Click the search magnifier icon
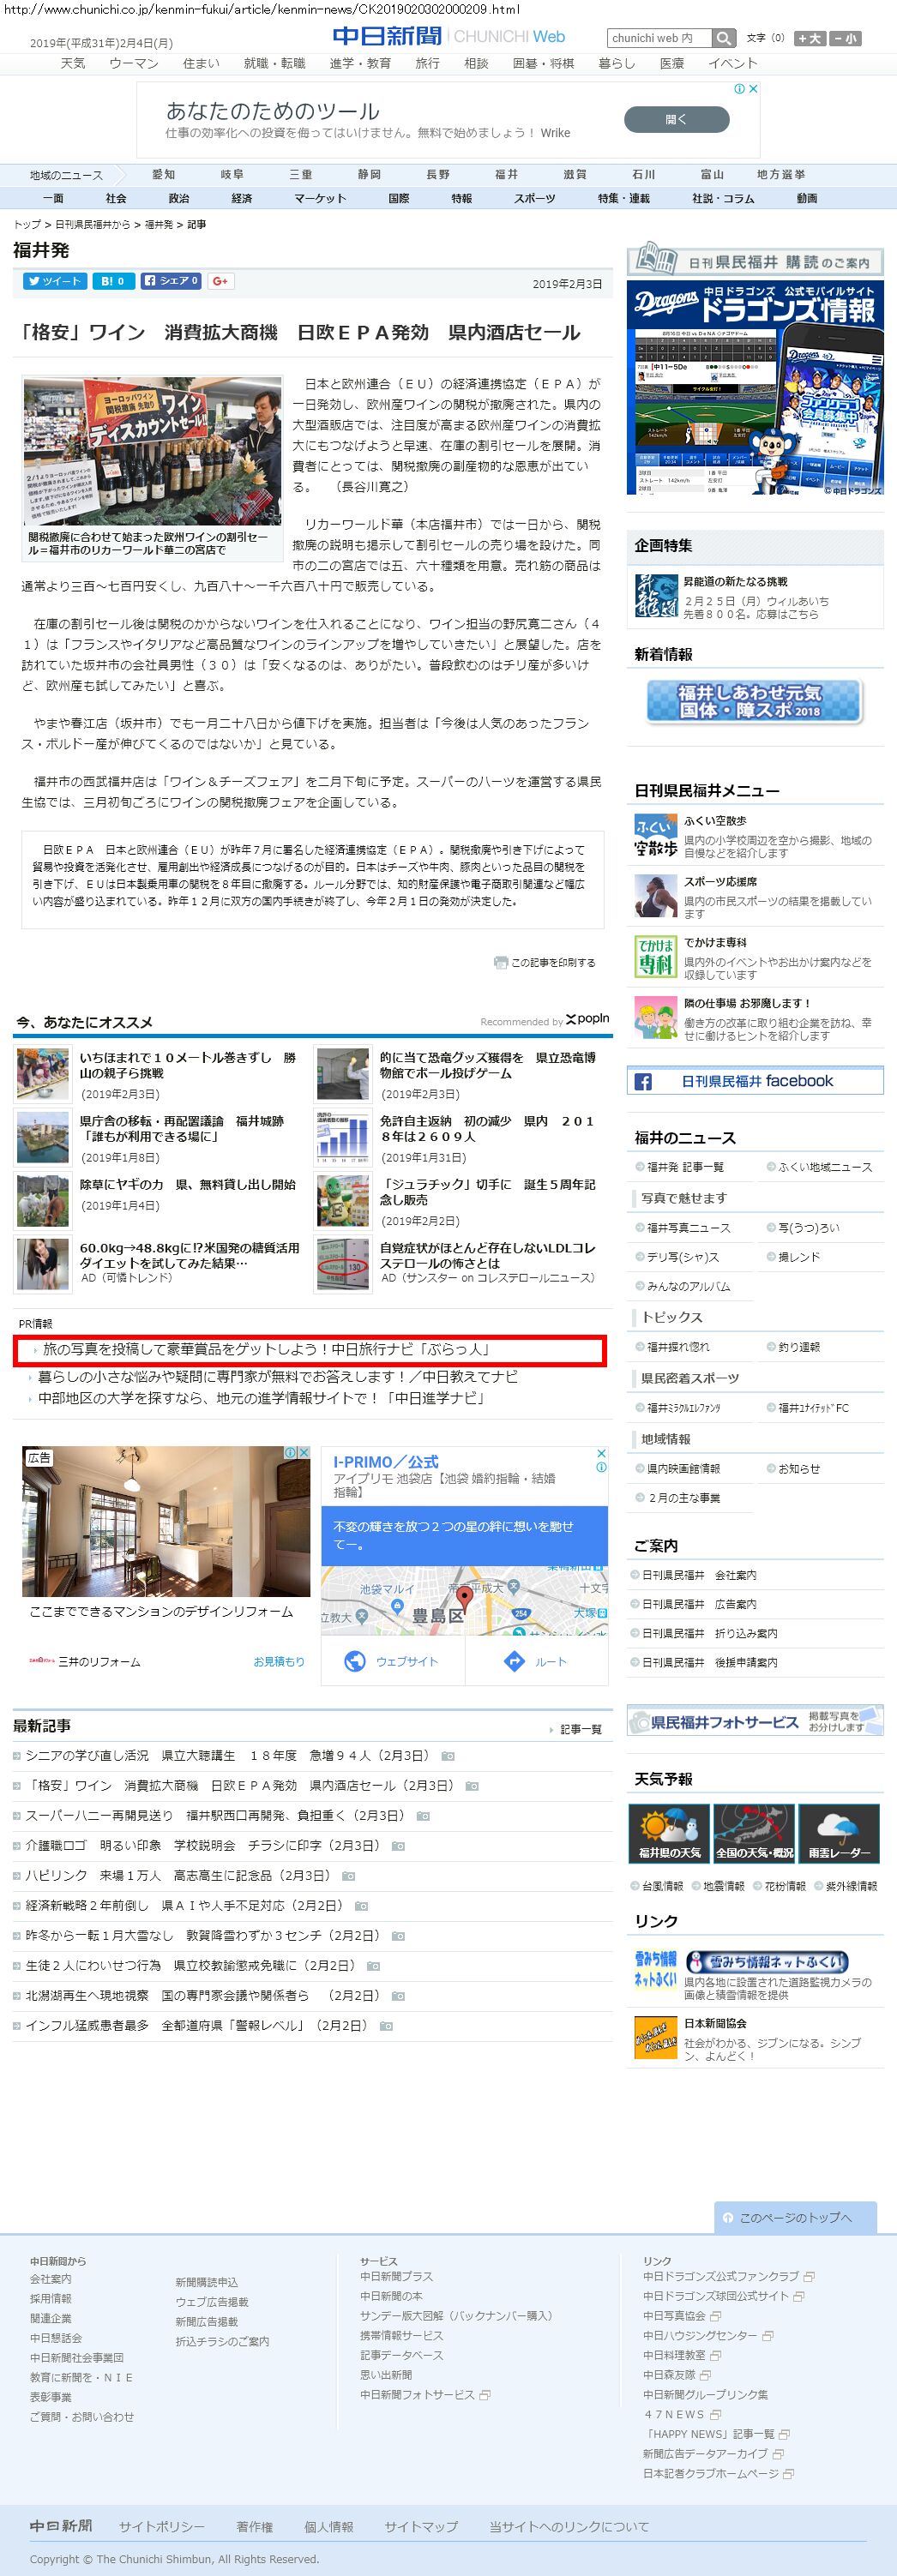 (x=724, y=38)
